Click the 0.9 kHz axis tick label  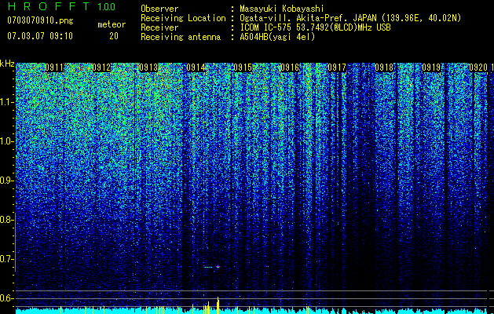coord(5,181)
